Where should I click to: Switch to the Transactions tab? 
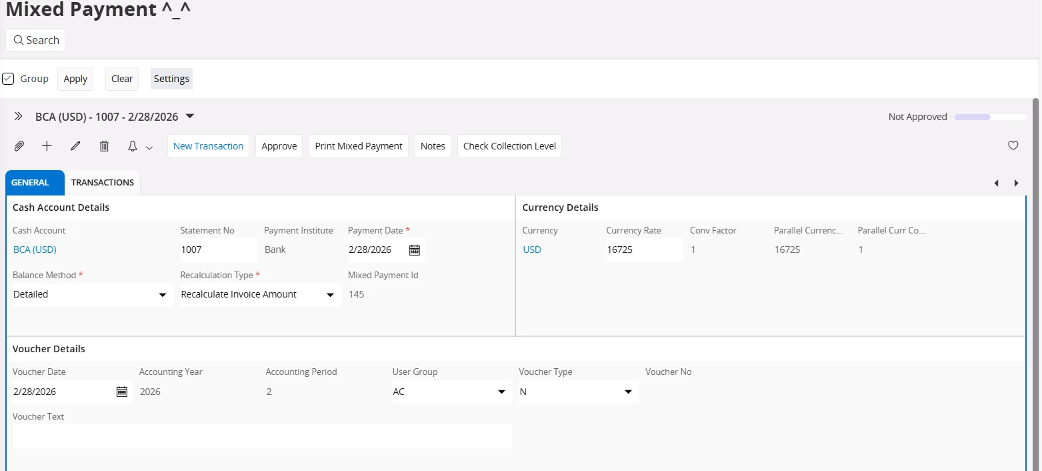[x=103, y=182]
